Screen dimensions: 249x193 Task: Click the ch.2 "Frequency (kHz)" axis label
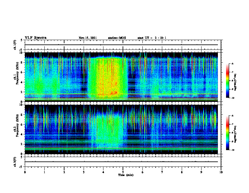tap(17, 125)
